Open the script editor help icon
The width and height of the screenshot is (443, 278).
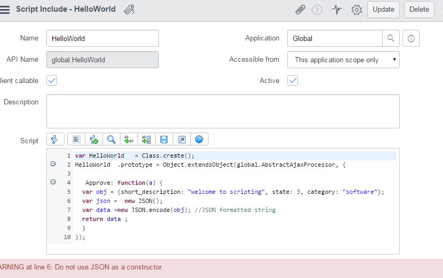(199, 139)
